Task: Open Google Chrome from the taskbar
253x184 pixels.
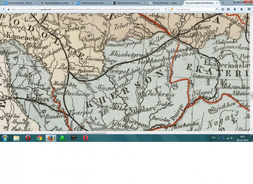Action: click(39, 138)
